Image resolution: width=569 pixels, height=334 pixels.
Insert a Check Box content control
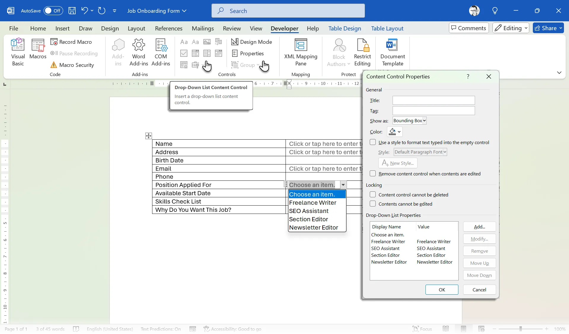tap(184, 54)
